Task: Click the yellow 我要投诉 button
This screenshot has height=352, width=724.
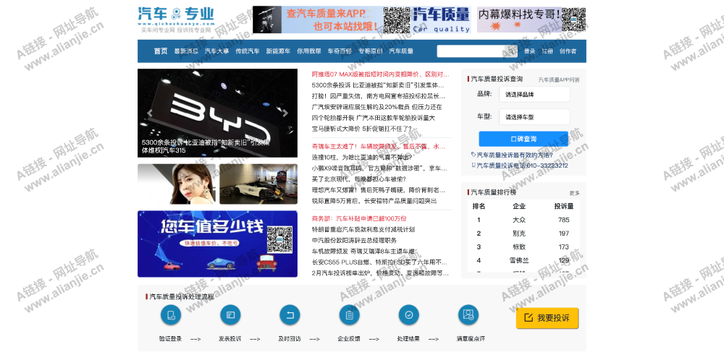Action: pyautogui.click(x=547, y=318)
